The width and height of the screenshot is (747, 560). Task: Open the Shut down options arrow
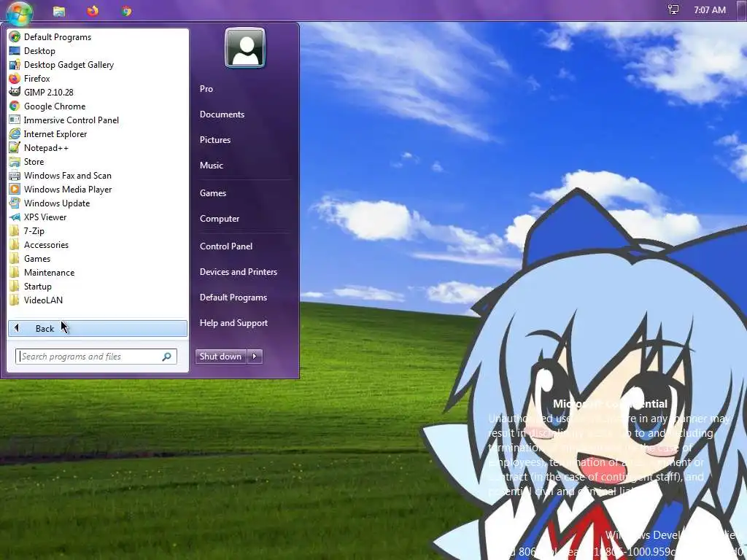tap(255, 356)
